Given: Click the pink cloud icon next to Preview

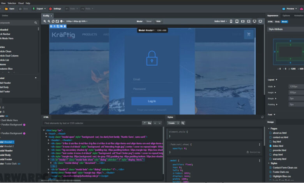Looking at the screenshot, I should [302, 9].
